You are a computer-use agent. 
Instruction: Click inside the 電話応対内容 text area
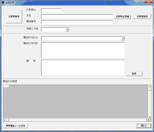point(83,50)
